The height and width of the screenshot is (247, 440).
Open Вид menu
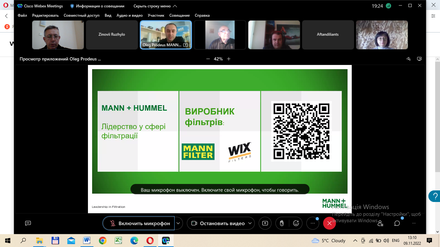click(108, 15)
